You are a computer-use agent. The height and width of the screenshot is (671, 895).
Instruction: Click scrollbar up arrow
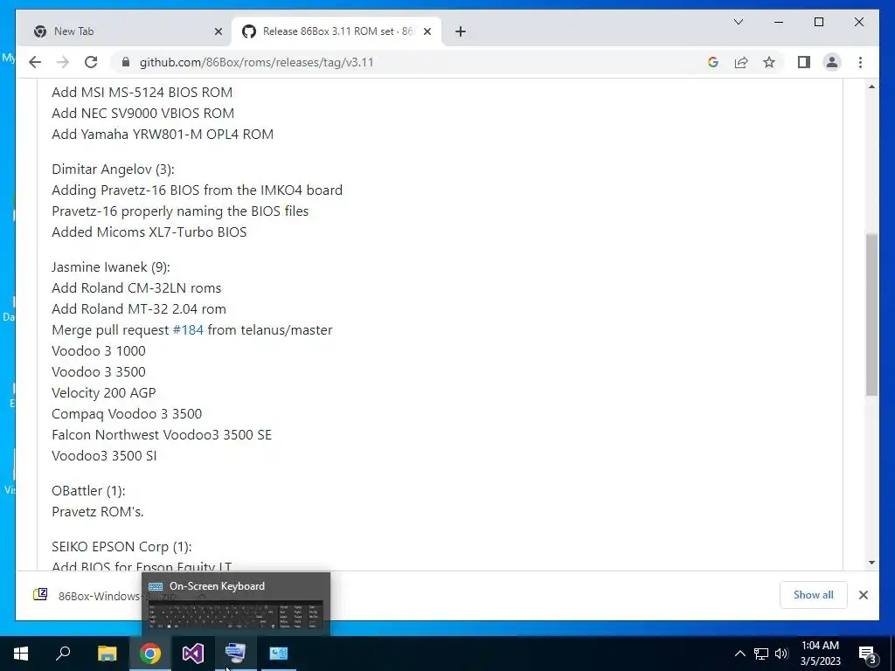[x=871, y=86]
